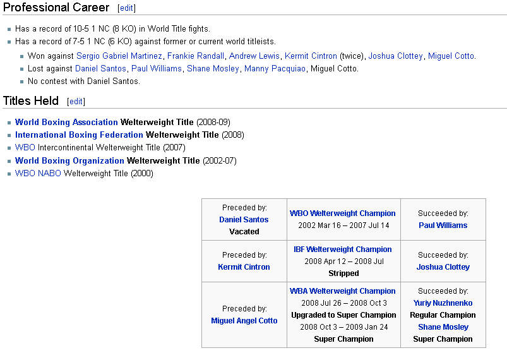Follow the World Boxing Organization link
Image resolution: width=507 pixels, height=360 pixels.
tap(69, 161)
